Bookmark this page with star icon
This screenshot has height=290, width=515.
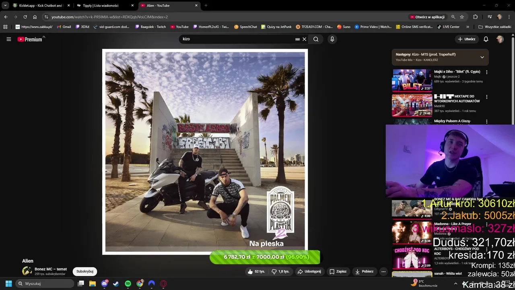[x=462, y=17]
